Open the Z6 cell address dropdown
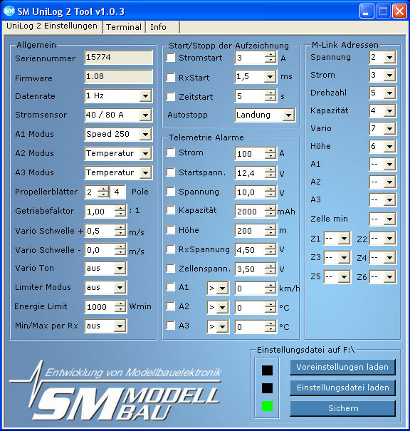Viewport: 410px width, 431px height. (x=389, y=277)
